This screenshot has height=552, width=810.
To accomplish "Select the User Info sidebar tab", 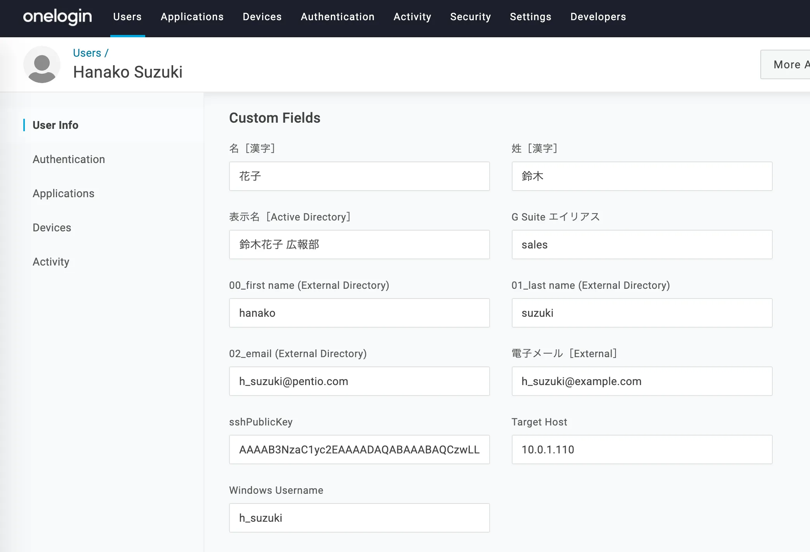I will coord(56,125).
